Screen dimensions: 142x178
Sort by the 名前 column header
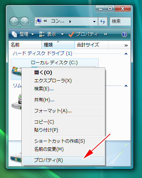click(25, 45)
